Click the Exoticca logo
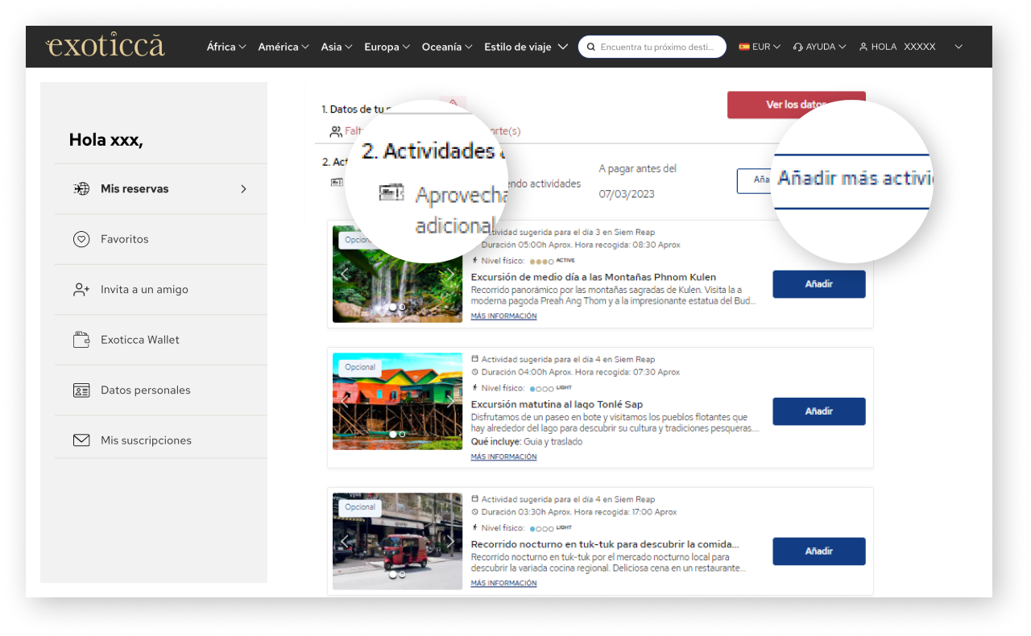1031x636 pixels. (106, 46)
